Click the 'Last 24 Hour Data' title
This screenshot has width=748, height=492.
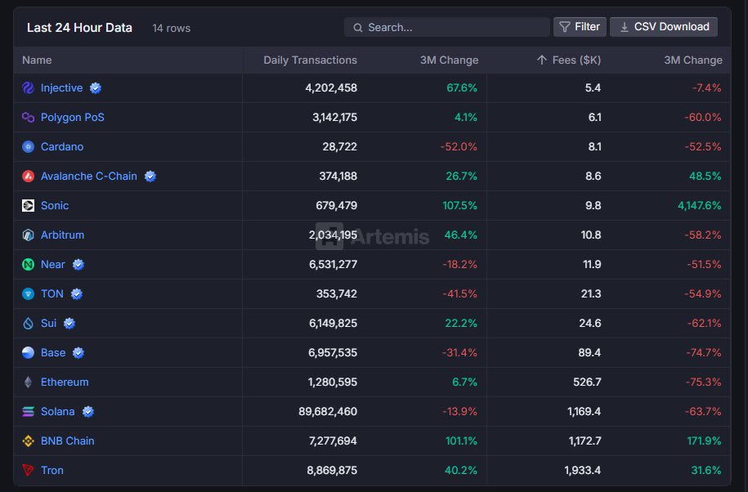(79, 28)
